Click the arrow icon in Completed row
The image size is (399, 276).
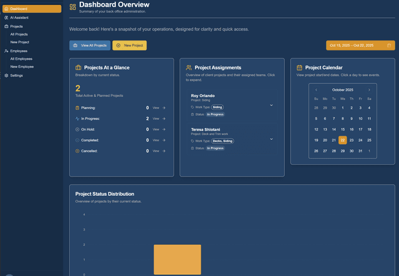164,140
